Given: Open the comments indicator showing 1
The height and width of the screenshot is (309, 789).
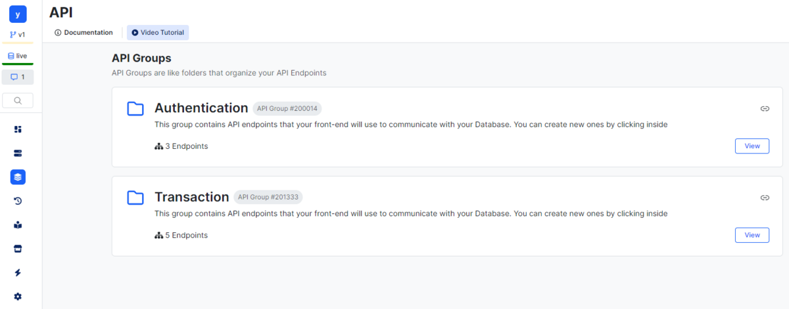Looking at the screenshot, I should point(18,77).
